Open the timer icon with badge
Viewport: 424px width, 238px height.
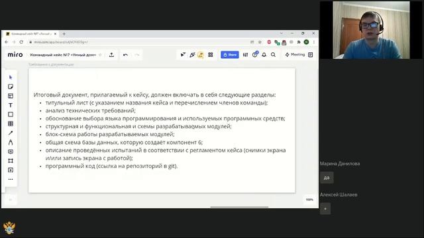pos(255,54)
